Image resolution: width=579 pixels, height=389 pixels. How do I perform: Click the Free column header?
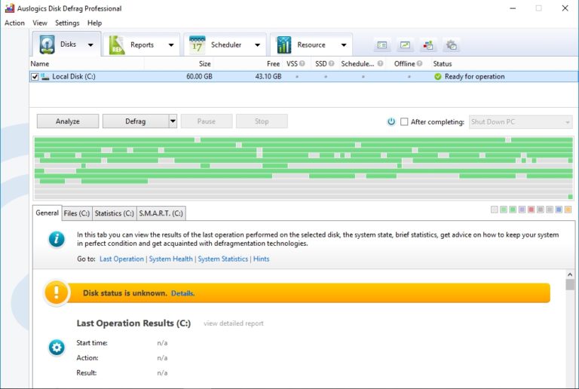pos(248,63)
